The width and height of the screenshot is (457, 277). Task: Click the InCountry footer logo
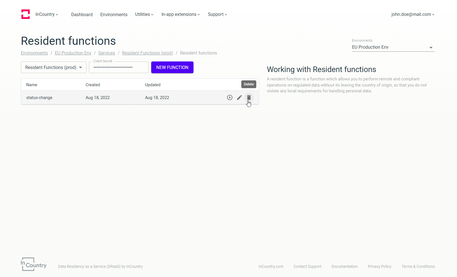pos(34,264)
